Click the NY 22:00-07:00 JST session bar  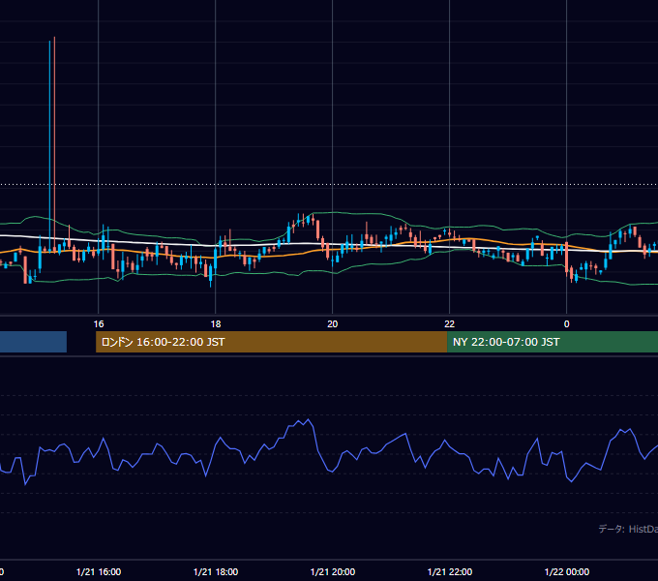click(553, 342)
